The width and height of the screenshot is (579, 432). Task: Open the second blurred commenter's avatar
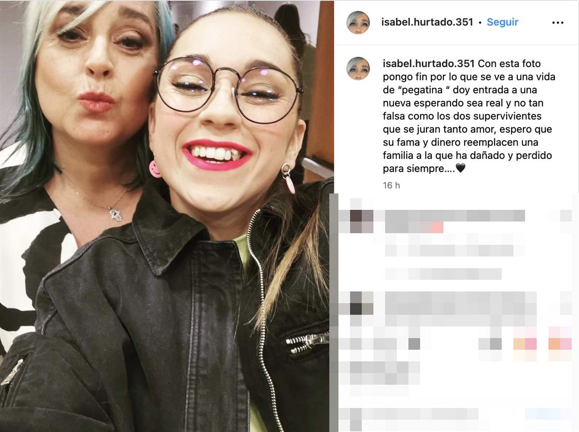click(x=361, y=303)
